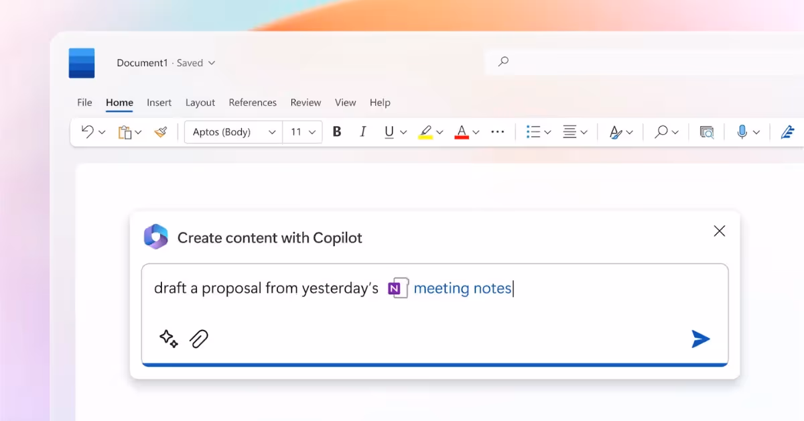The width and height of the screenshot is (804, 421).
Task: Switch to the Insert ribbon tab
Action: [x=159, y=103]
